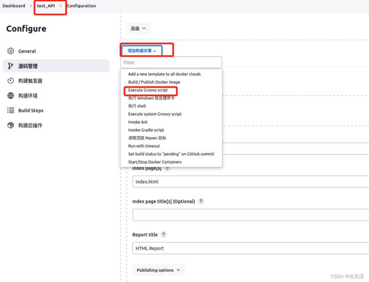Open help for Index page title(s)
Viewport: 369px width, 282px height.
201,201
